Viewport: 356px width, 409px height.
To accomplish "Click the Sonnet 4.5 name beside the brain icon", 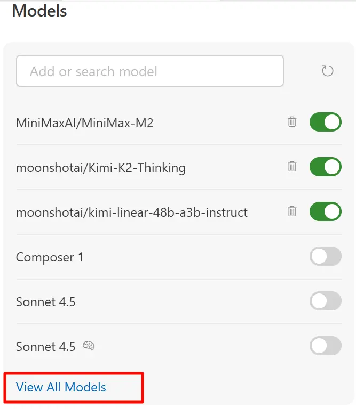I will click(x=45, y=347).
